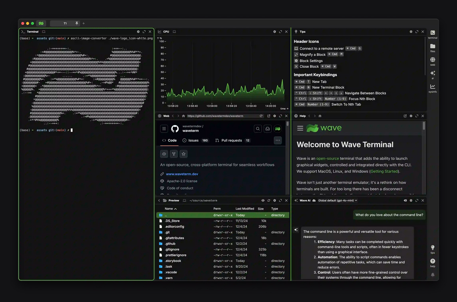Screen dimensions: 457x302
Task: Open the Code of conduct link
Action: [180, 188]
